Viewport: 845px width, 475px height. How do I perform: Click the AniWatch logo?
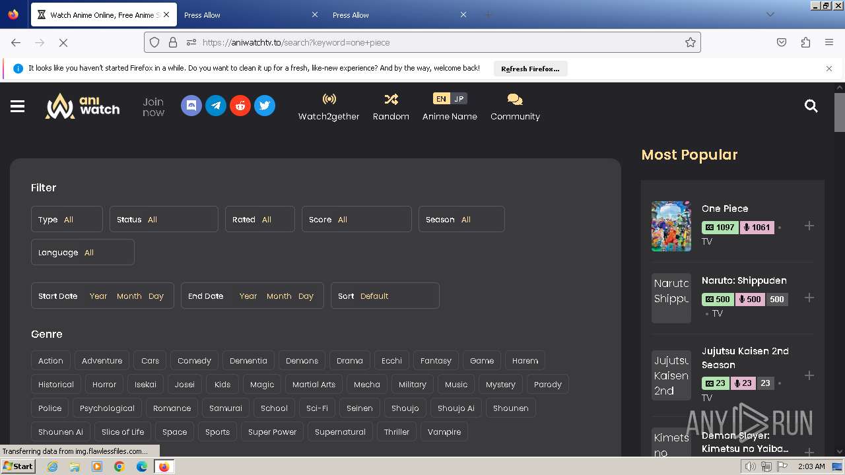tap(83, 106)
